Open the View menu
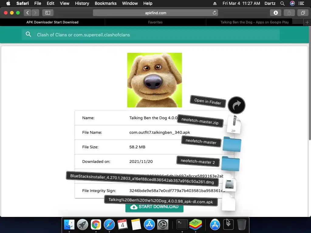 [x=65, y=3]
